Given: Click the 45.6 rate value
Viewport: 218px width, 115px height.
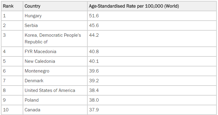Looking at the screenshot, I should tap(94, 25).
